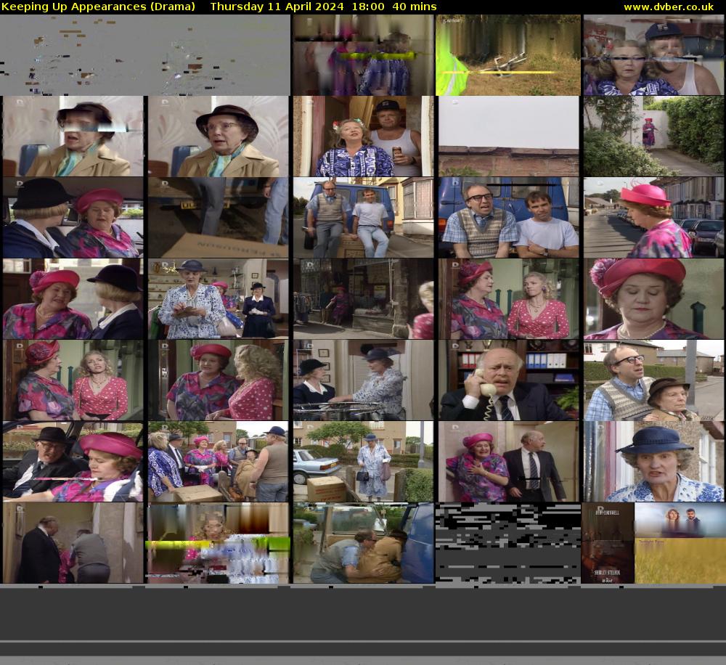Select the wide grey corrupted first frame
Viewport: 726px width, 665px height.
[x=145, y=54]
